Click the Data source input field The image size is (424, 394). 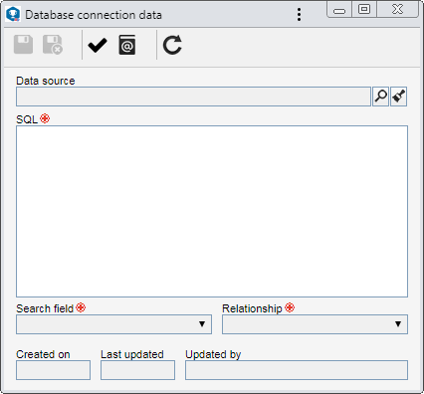[x=193, y=97]
